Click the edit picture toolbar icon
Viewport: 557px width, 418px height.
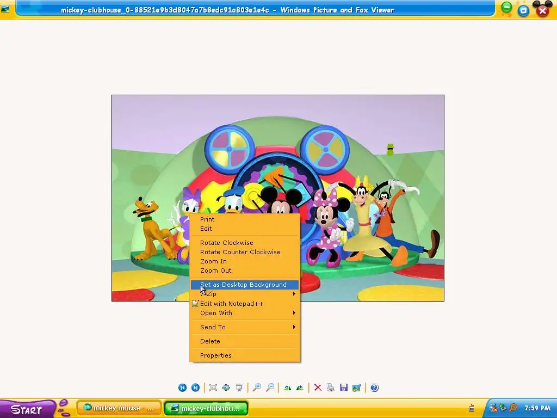(x=357, y=388)
